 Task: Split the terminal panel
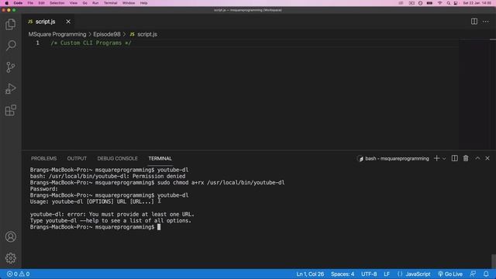coord(454,158)
